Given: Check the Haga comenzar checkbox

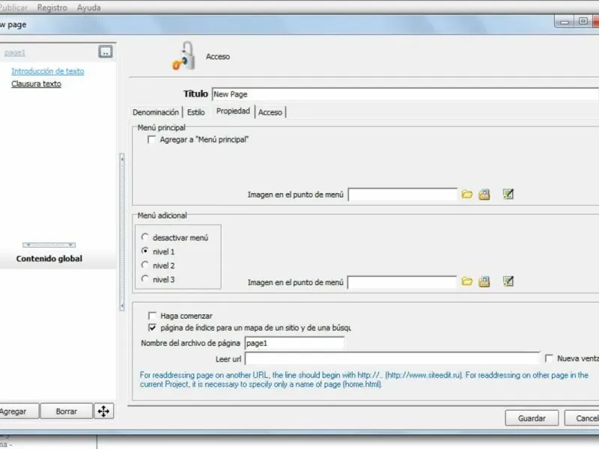Looking at the screenshot, I should (x=152, y=316).
